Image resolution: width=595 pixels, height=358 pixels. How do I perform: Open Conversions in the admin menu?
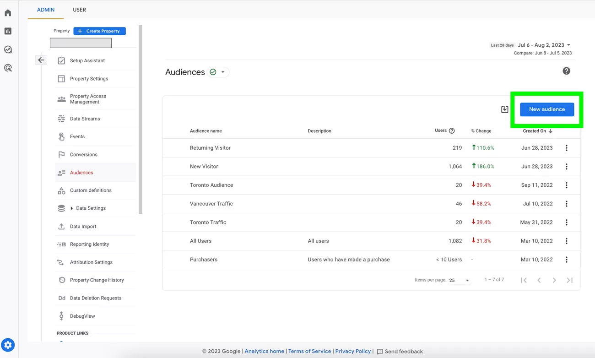point(83,155)
